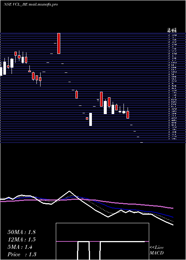Select the 12MA : 1.5 readout
The width and height of the screenshot is (186, 260).
coord(22,240)
